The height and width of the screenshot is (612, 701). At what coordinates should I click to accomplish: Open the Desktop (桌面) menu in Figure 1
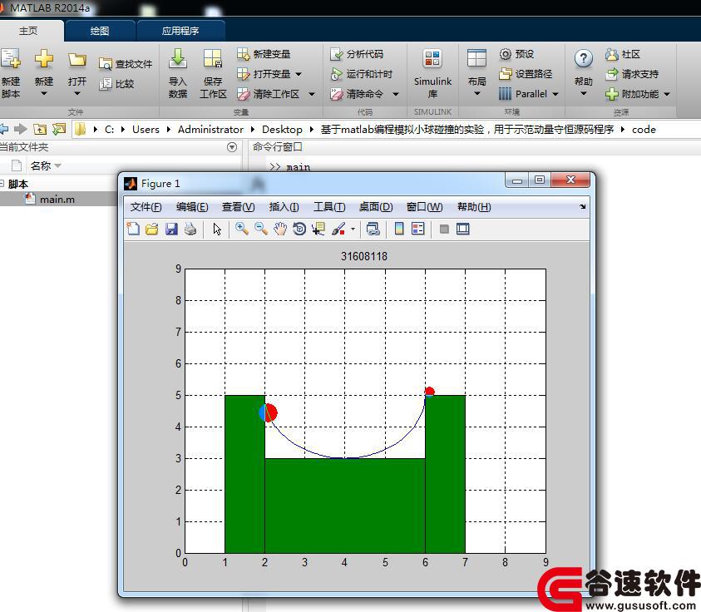point(376,207)
